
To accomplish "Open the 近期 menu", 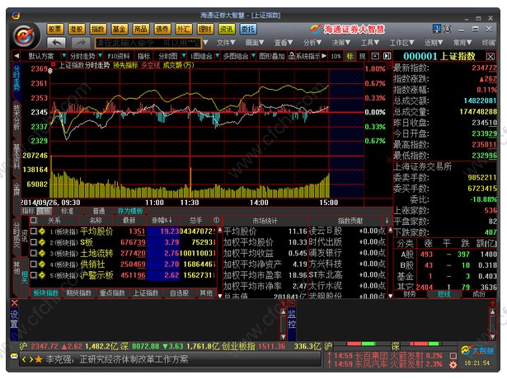I will click(434, 43).
